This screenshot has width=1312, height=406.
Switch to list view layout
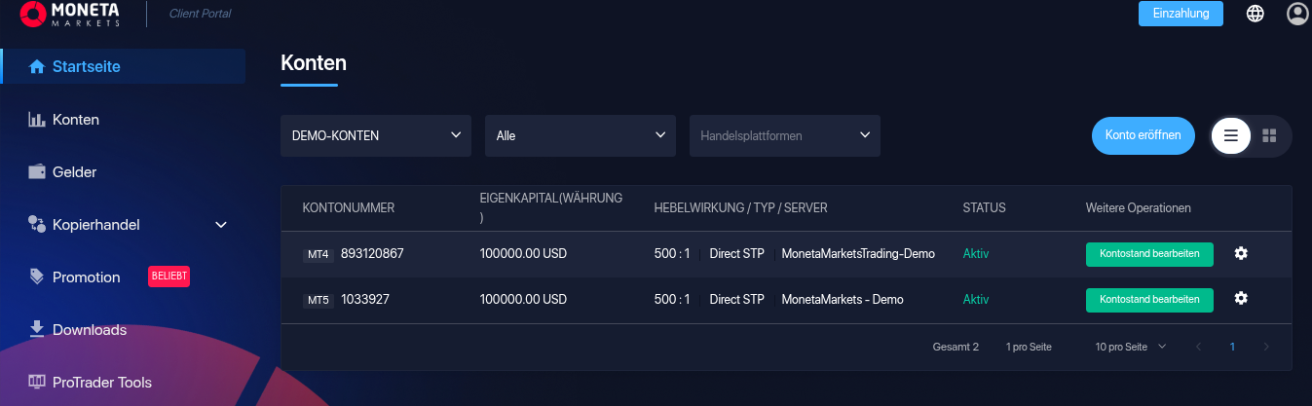1231,136
